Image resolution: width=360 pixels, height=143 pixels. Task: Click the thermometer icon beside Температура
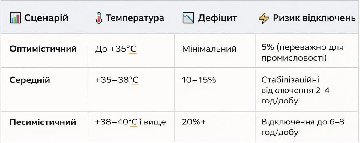click(x=98, y=18)
